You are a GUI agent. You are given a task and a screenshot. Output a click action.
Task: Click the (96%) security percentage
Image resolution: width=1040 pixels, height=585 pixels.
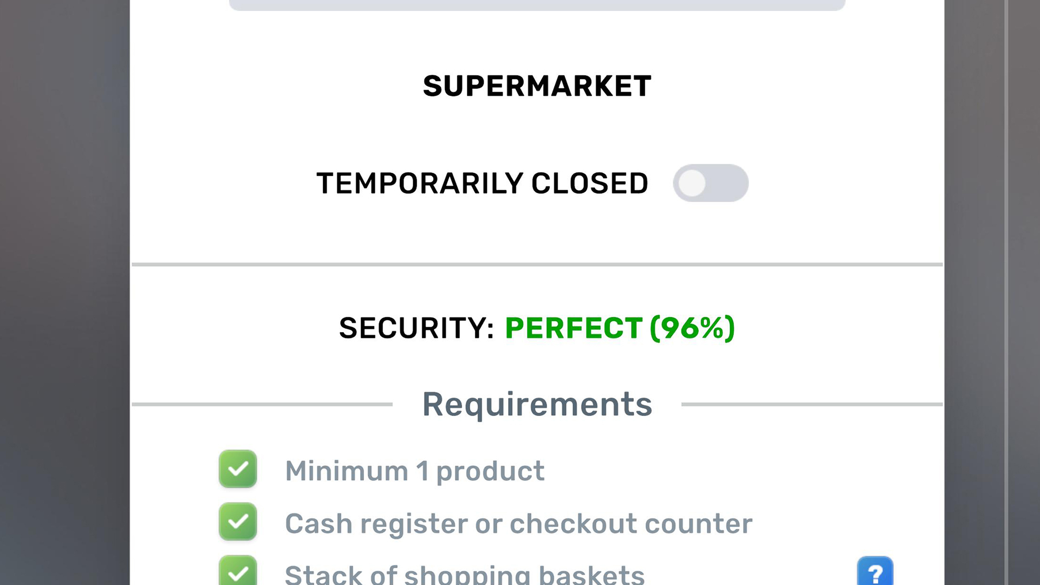click(692, 328)
